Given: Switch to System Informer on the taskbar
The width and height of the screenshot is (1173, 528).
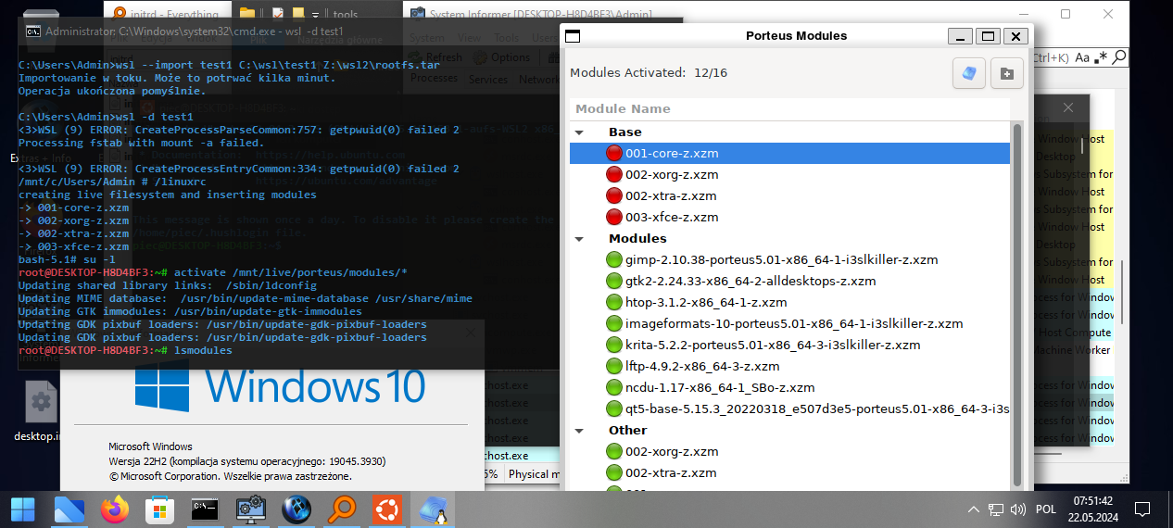Looking at the screenshot, I should (250, 509).
